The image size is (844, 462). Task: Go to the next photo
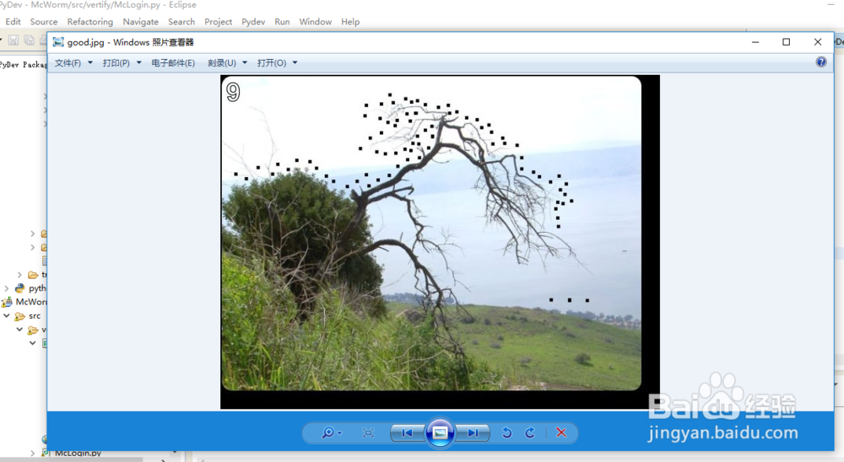point(473,433)
